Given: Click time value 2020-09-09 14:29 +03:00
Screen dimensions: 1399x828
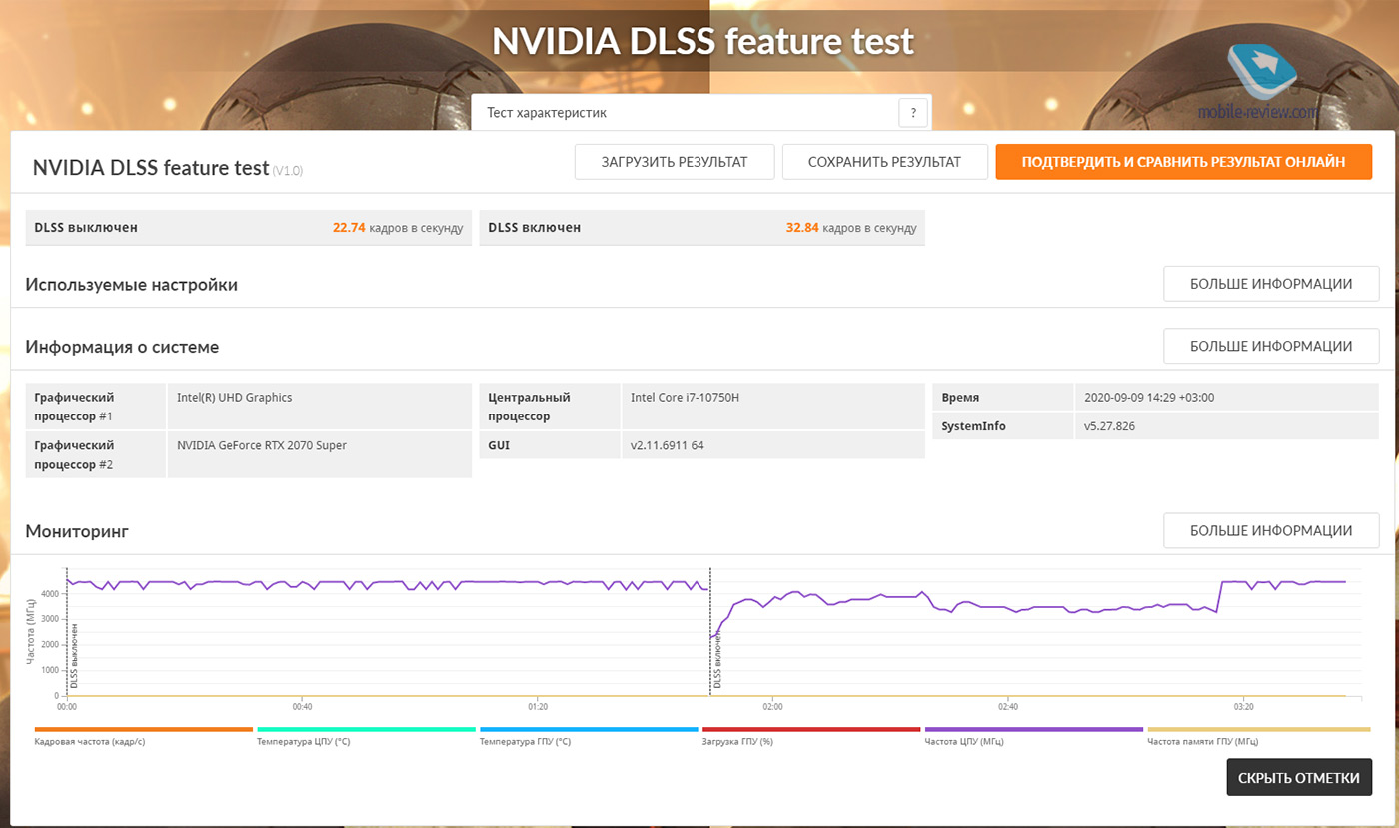Looking at the screenshot, I should tap(1149, 397).
